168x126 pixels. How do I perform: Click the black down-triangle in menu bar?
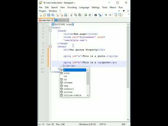click(124, 11)
